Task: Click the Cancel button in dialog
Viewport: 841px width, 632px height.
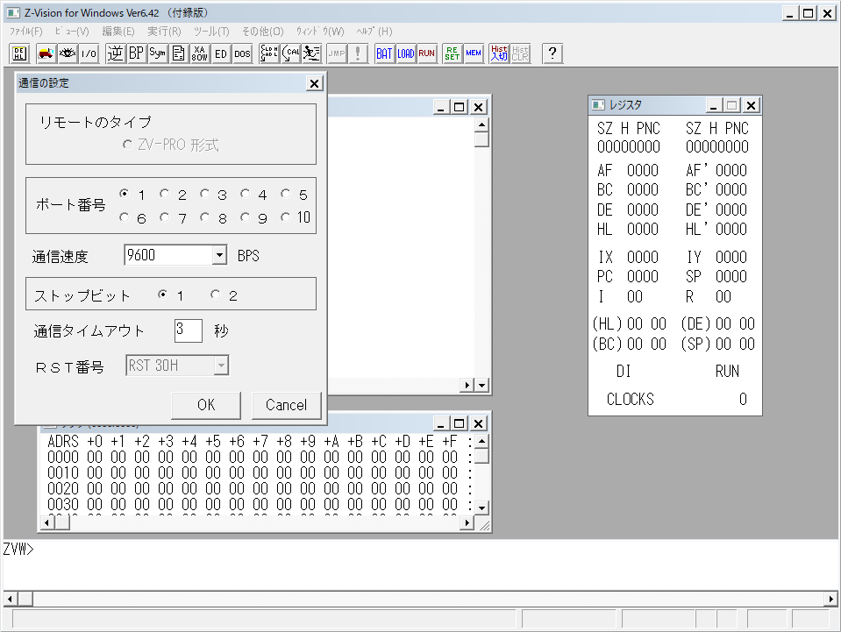Action: pyautogui.click(x=286, y=405)
